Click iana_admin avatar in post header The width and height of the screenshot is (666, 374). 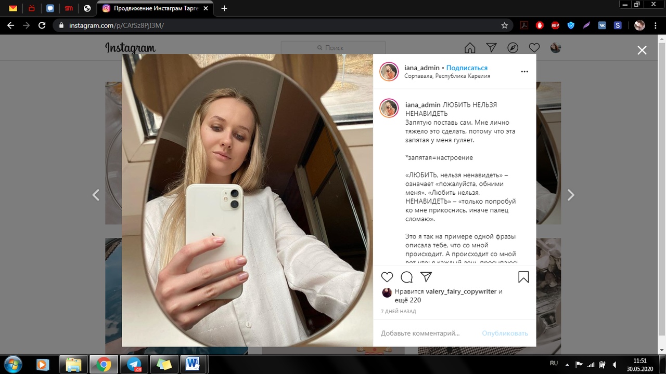(x=389, y=72)
